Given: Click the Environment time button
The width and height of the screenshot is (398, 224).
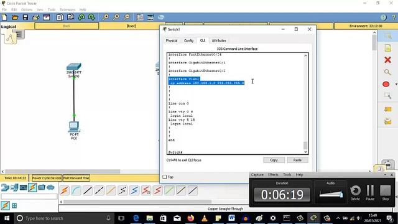Looking at the screenshot, I should pyautogui.click(x=366, y=26).
